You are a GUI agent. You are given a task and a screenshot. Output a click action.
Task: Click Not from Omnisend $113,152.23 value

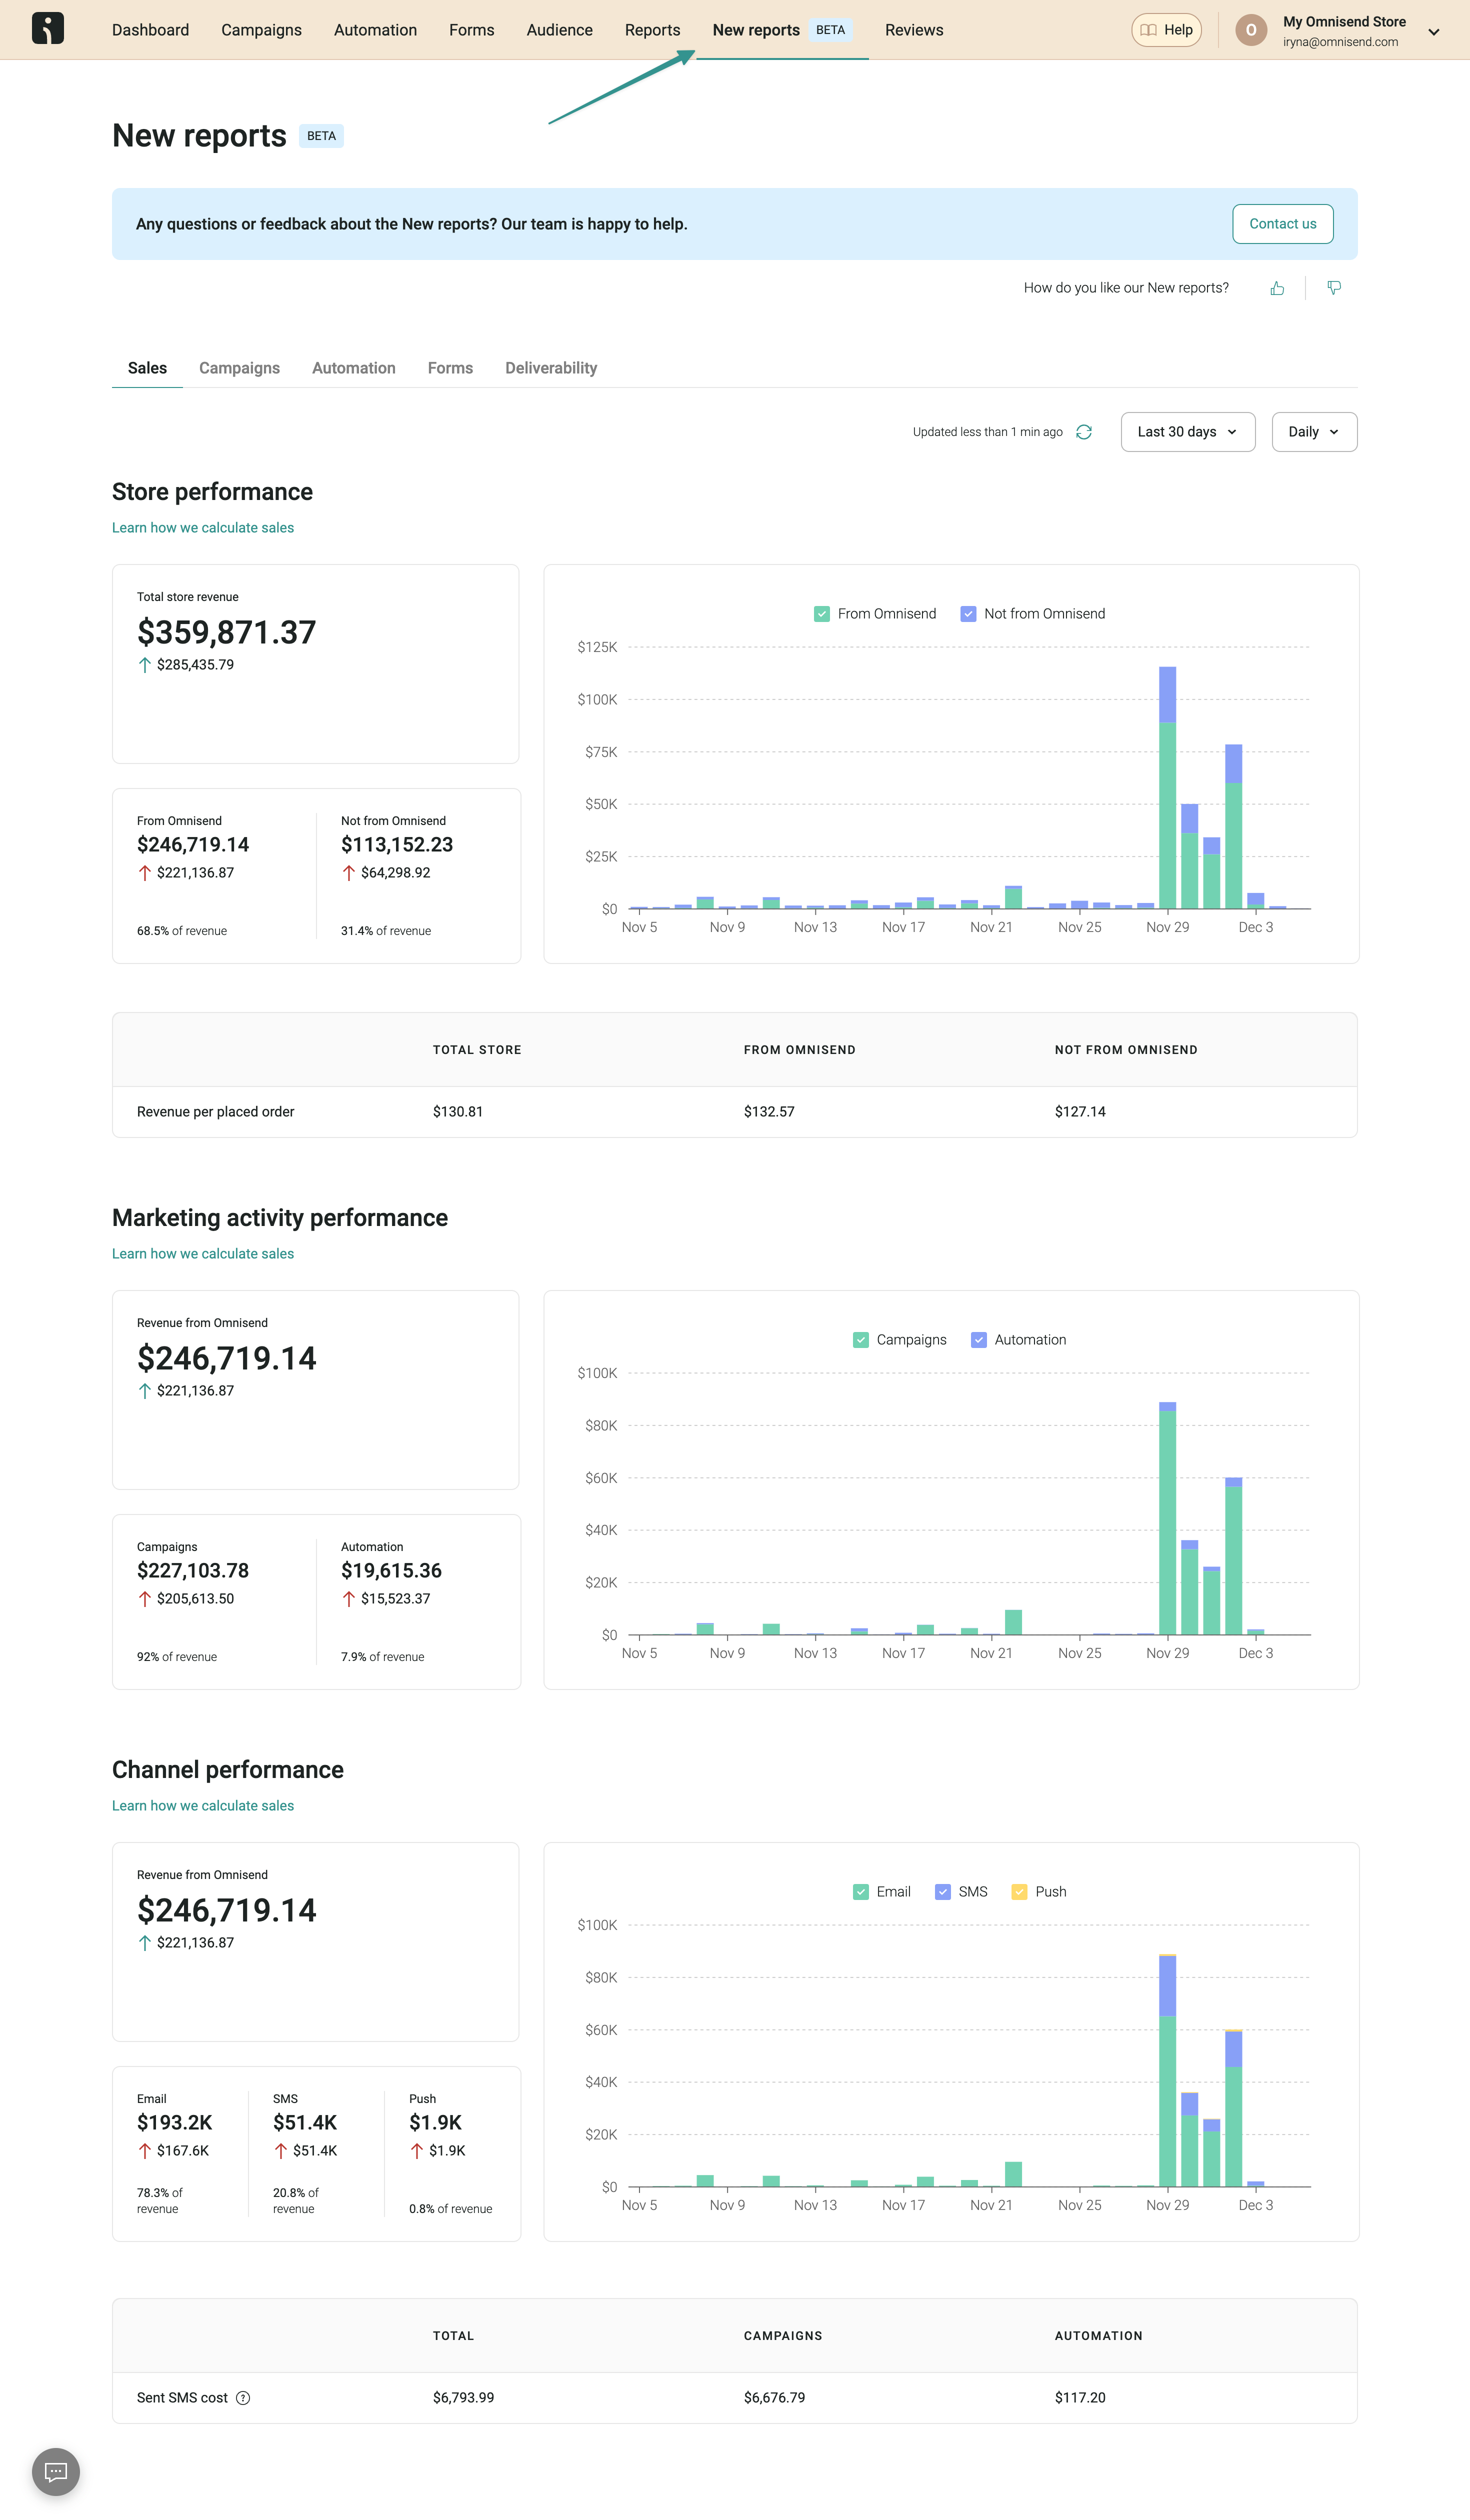coord(397,845)
